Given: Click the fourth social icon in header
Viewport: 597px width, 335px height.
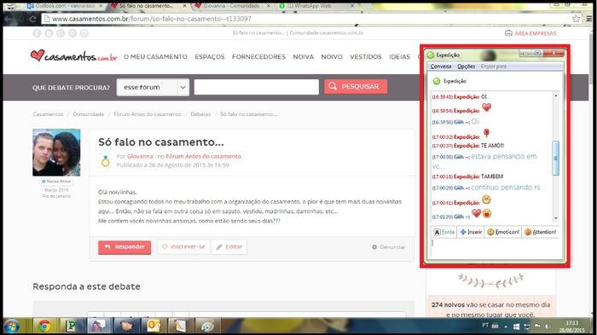Looking at the screenshot, I should click(72, 33).
